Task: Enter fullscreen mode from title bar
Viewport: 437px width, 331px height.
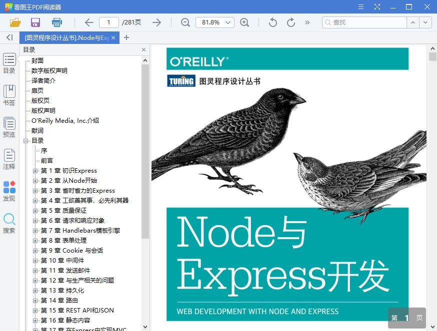Action: tap(377, 6)
